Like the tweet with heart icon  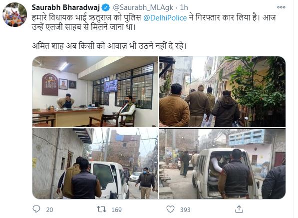pyautogui.click(x=171, y=209)
